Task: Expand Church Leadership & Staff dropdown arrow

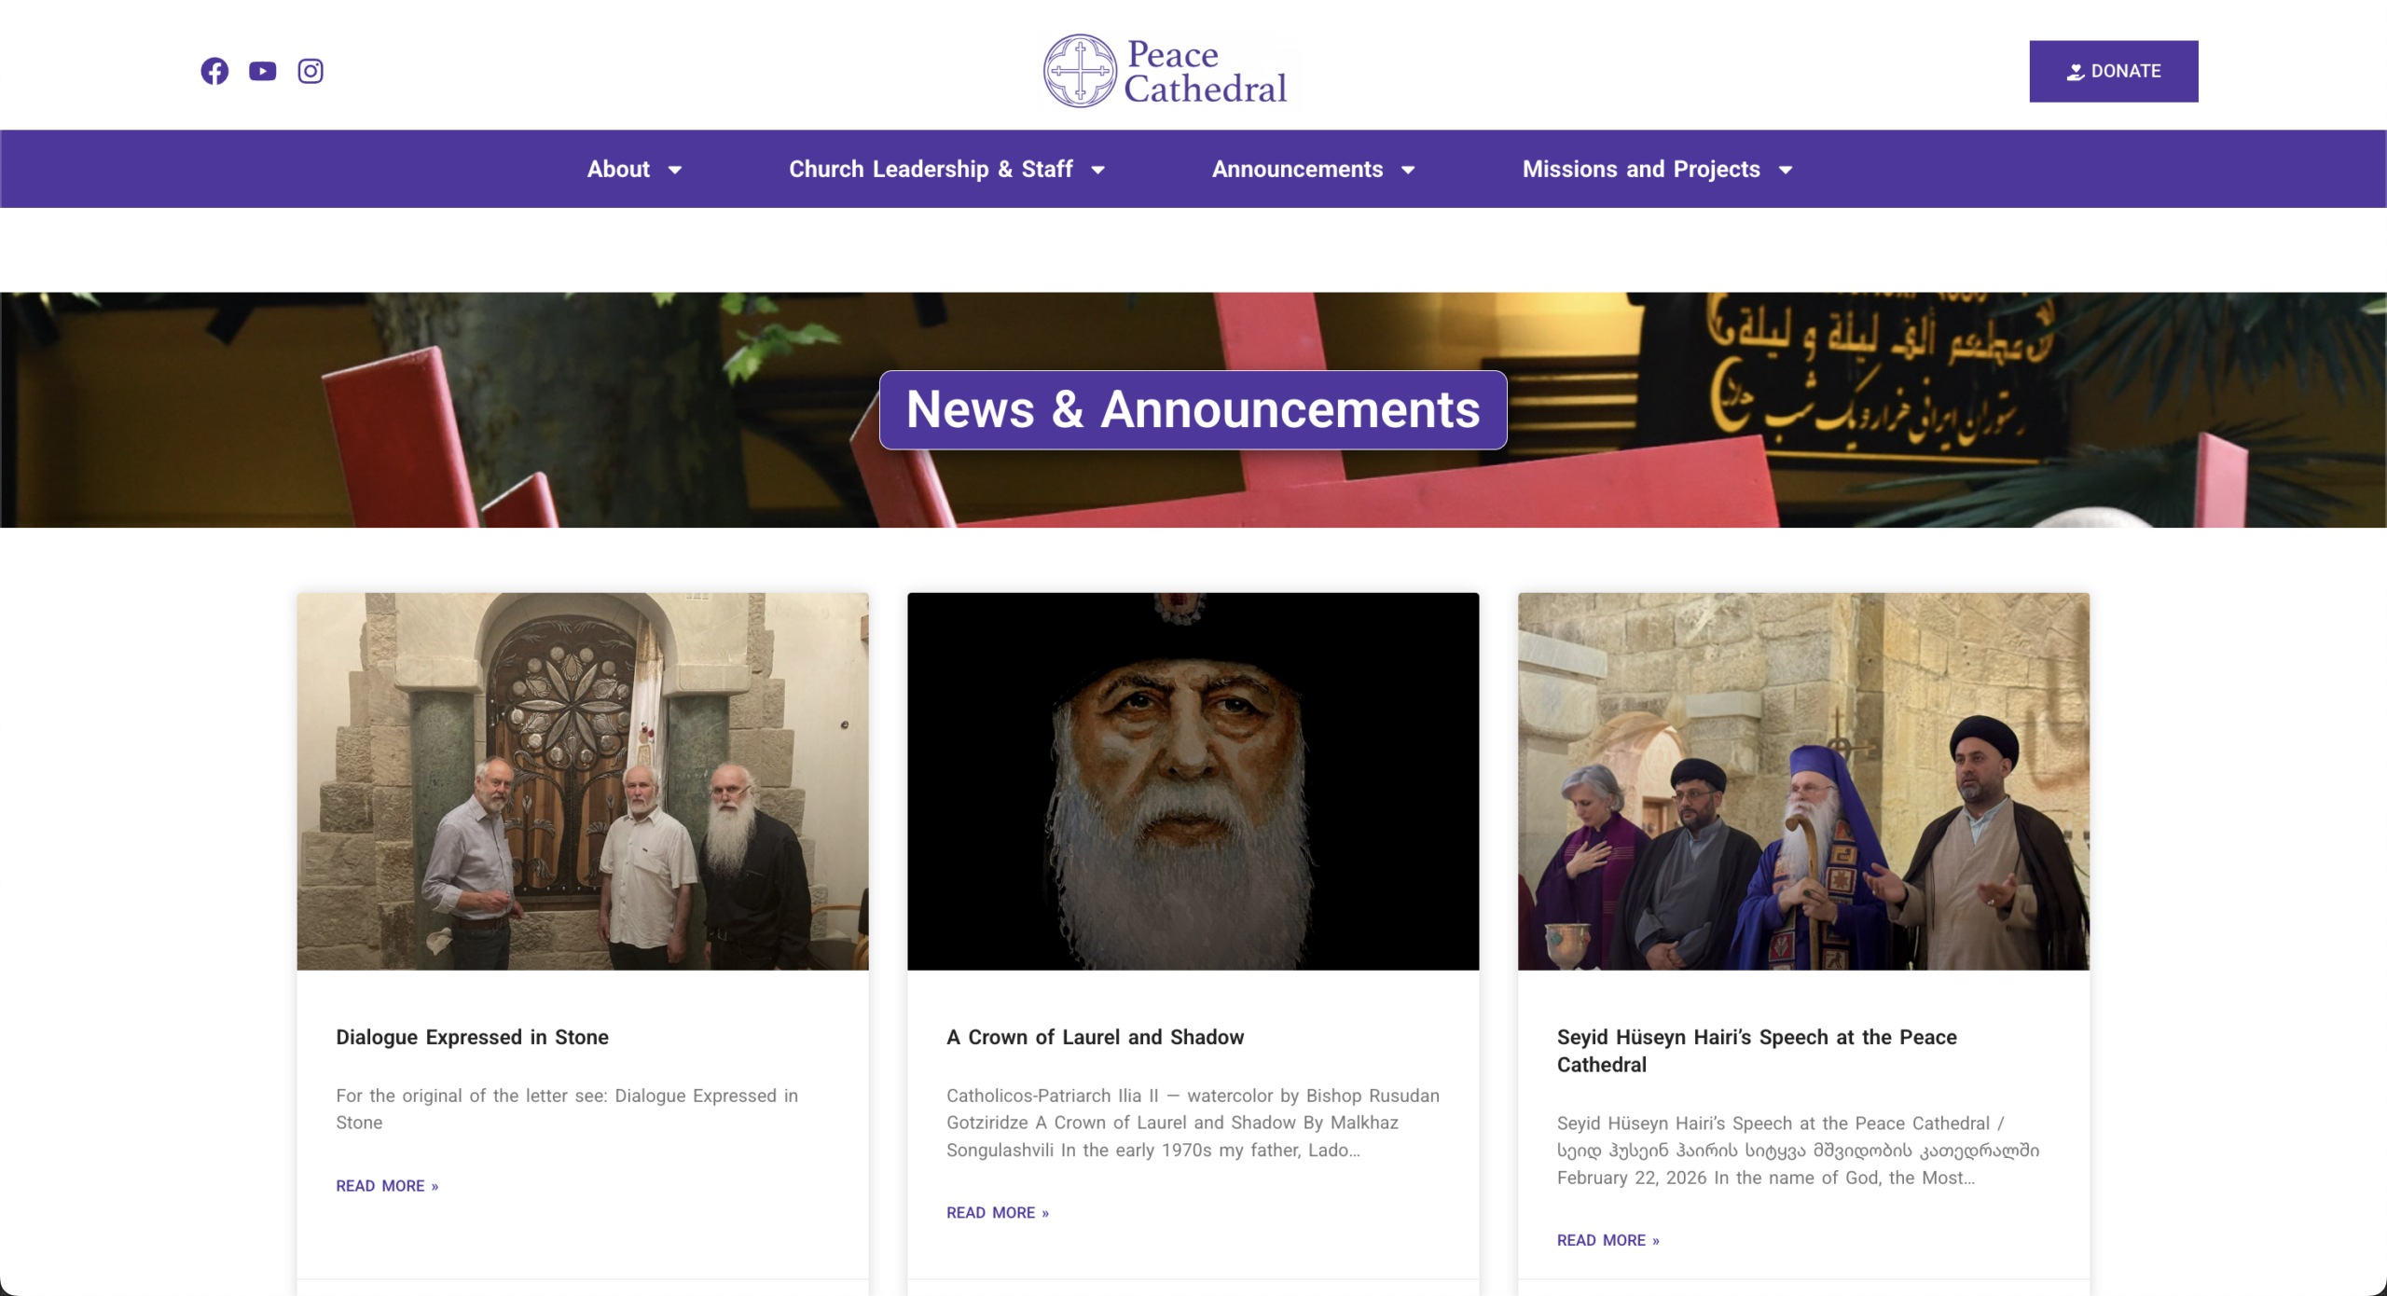Action: [1098, 170]
